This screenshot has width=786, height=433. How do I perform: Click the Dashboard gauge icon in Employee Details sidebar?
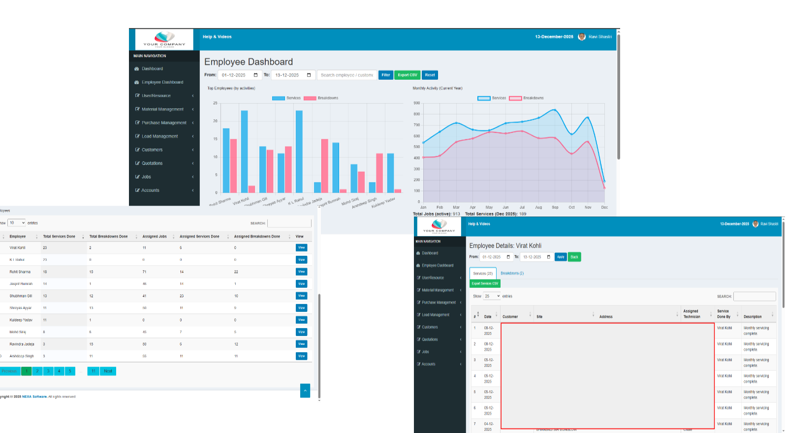tap(418, 253)
